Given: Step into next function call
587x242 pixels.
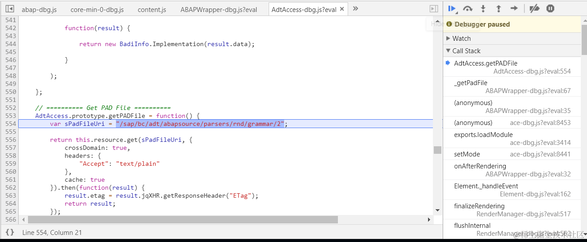Looking at the screenshot, I should 484,8.
